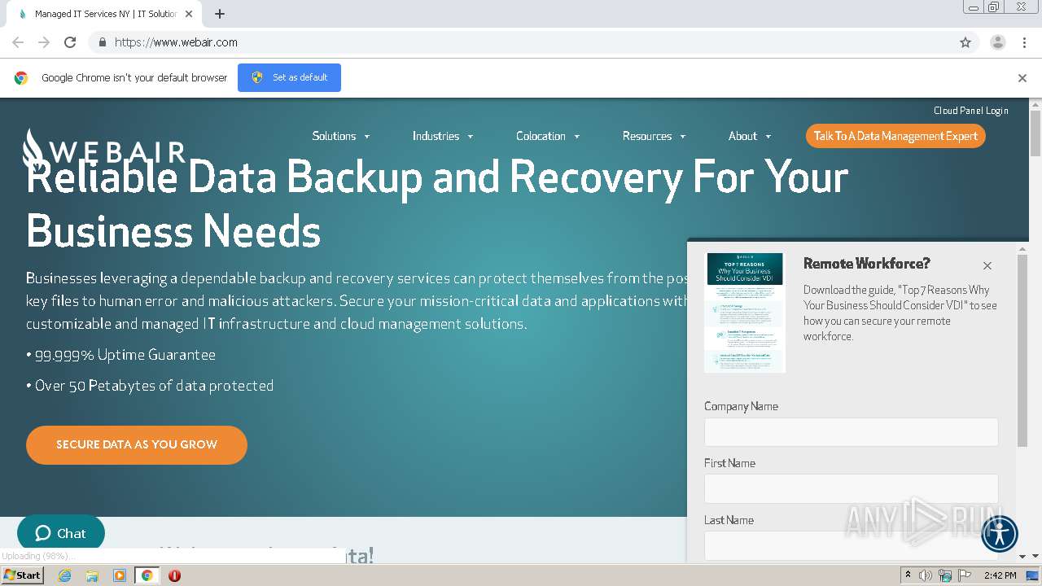This screenshot has height=586, width=1042.
Task: Open the accessibility widget icon
Action: tap(1000, 535)
